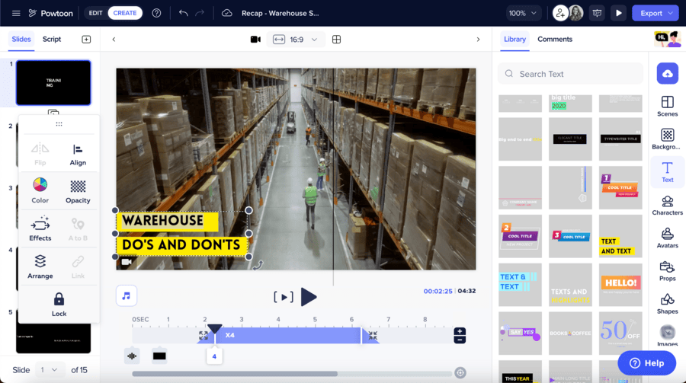Open the Effects tool
Viewport: 686px width, 383px height.
(40, 228)
